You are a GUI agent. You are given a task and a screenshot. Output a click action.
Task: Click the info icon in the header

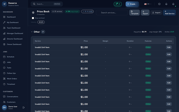click(159, 4)
